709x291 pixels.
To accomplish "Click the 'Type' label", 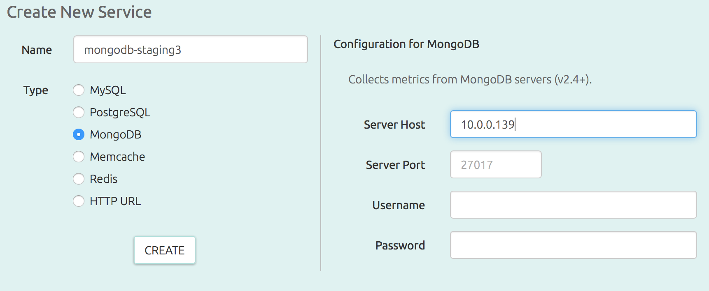I will pyautogui.click(x=36, y=90).
